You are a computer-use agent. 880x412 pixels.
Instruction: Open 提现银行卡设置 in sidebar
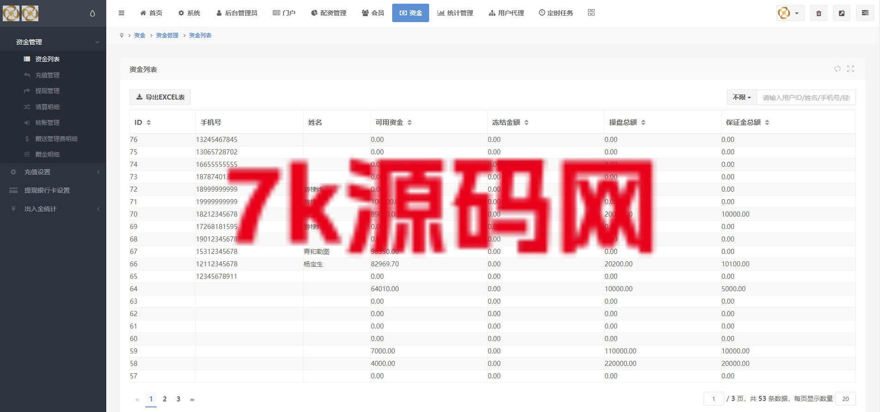(x=53, y=190)
